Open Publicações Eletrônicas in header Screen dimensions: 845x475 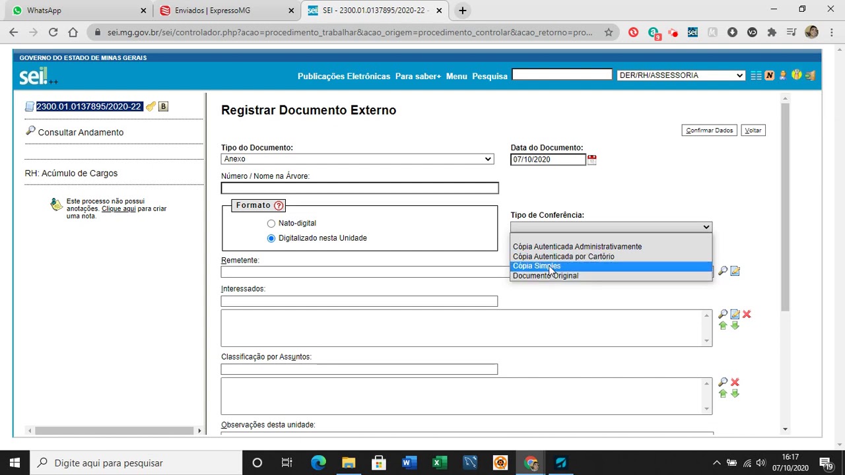344,77
